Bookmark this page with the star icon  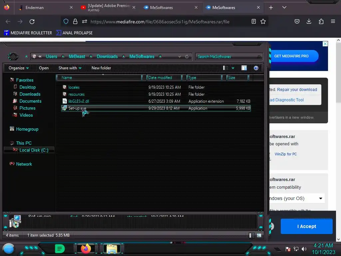(x=263, y=21)
